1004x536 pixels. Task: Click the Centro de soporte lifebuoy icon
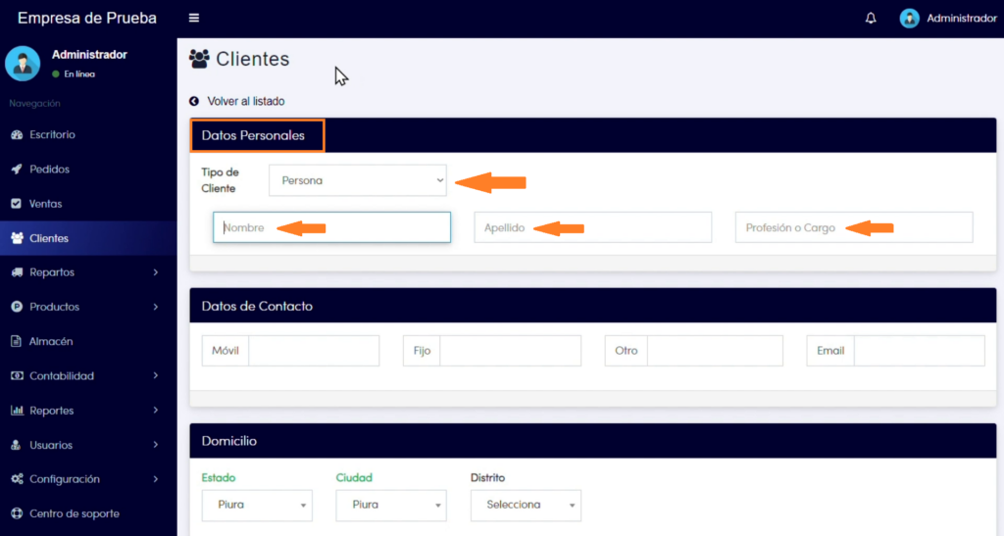coord(17,513)
